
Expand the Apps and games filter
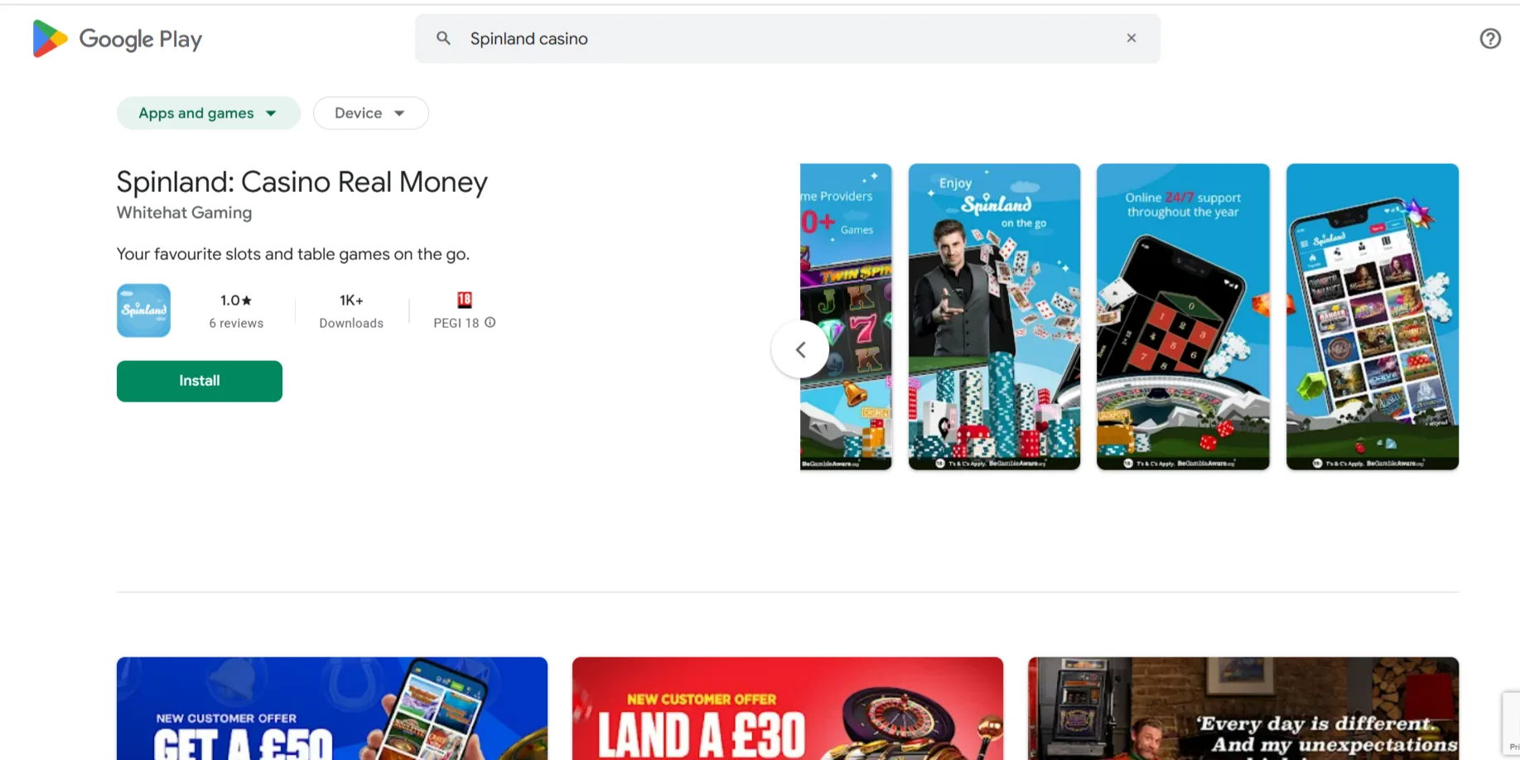pyautogui.click(x=208, y=113)
